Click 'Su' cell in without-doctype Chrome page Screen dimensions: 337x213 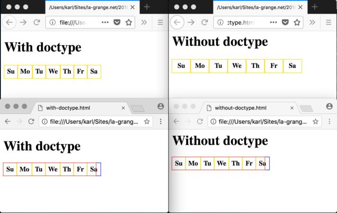point(179,163)
